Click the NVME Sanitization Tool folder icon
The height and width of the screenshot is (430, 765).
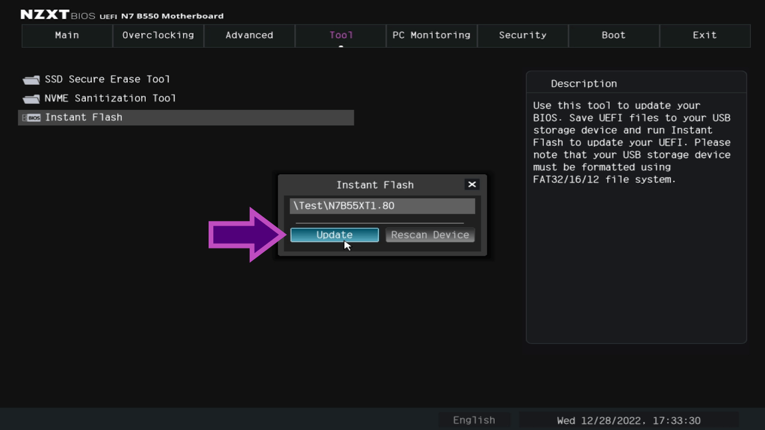pos(31,99)
